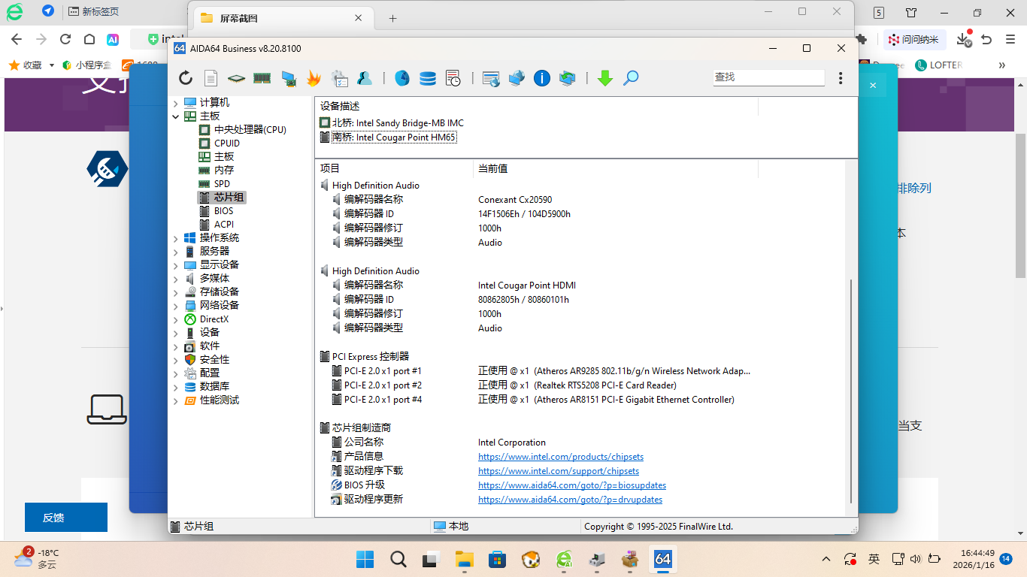Select the 屏幕截图 tab
1027x577 pixels.
coord(284,18)
